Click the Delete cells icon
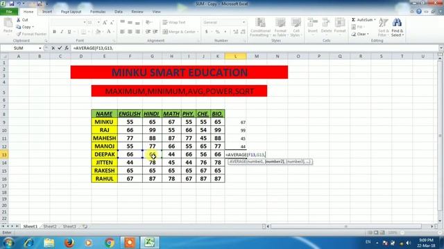444x249 pixels. click(x=326, y=23)
